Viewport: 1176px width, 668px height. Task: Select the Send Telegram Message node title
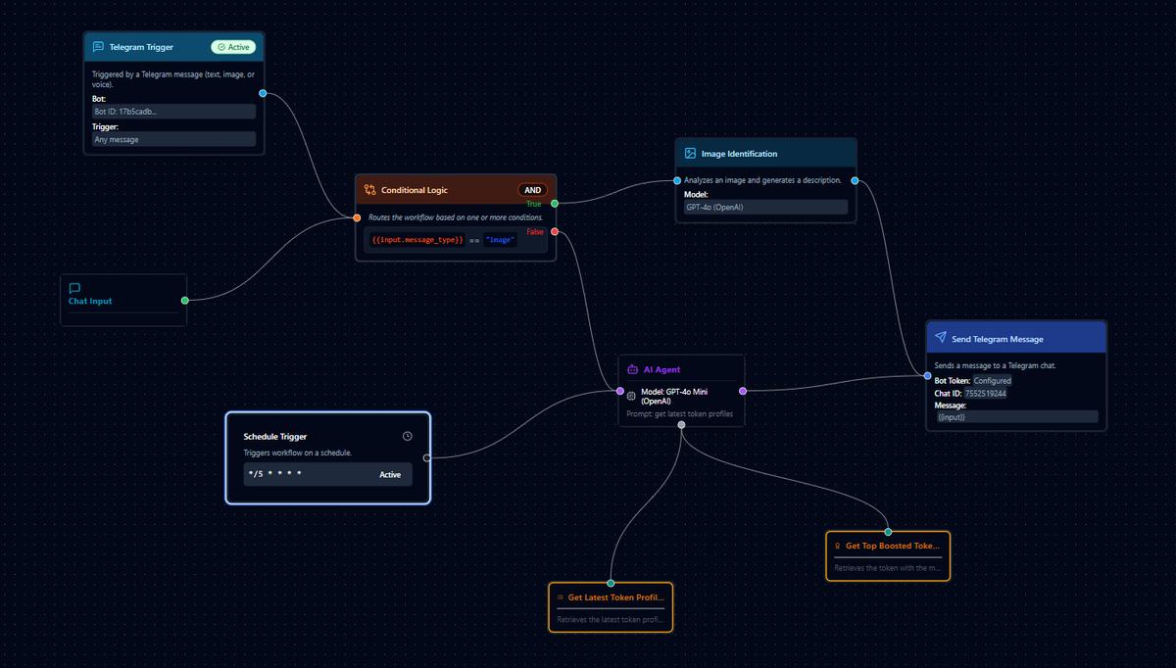click(x=998, y=339)
